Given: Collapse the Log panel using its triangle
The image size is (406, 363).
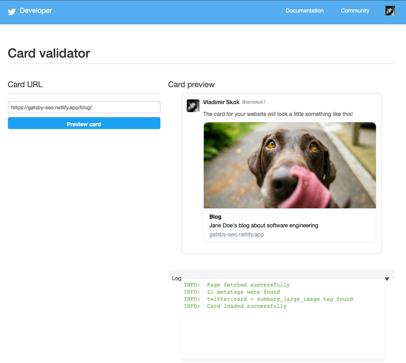Looking at the screenshot, I should click(387, 279).
